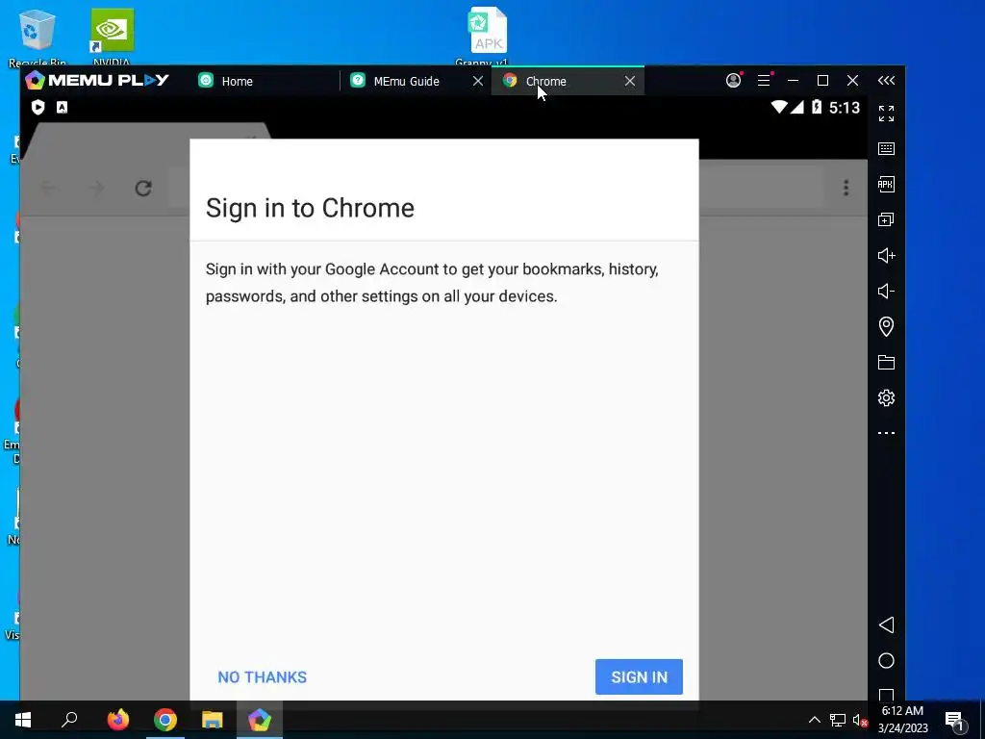Toggle MEmu fullscreen mode icon
Image resolution: width=985 pixels, height=739 pixels.
pyautogui.click(x=886, y=114)
